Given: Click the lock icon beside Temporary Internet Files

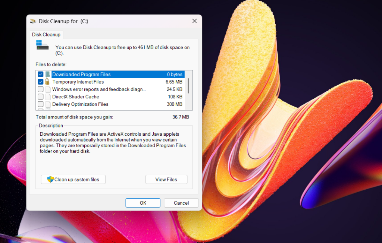Looking at the screenshot, I should coord(48,82).
